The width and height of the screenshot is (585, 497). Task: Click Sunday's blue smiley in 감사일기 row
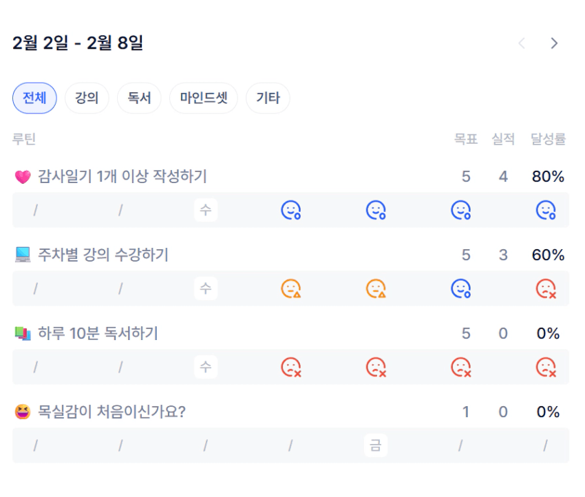[x=546, y=210]
